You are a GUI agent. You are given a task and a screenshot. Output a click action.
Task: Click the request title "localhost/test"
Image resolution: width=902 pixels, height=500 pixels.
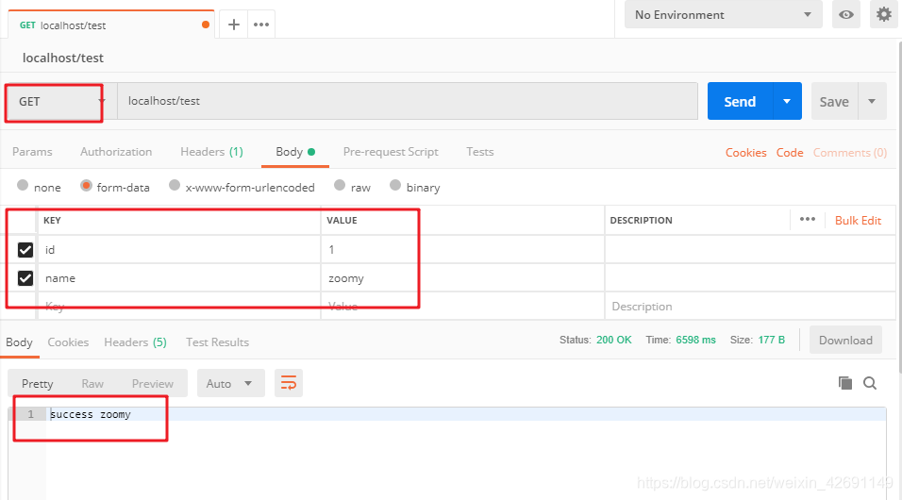click(62, 58)
